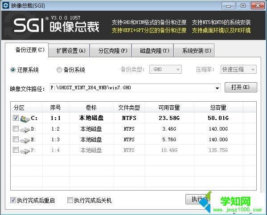Click the 10.49G free space cell
Screen dimensions: 267x215
(x=169, y=150)
